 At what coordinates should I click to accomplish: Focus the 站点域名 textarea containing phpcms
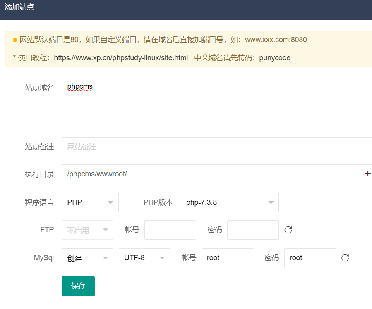(x=217, y=103)
